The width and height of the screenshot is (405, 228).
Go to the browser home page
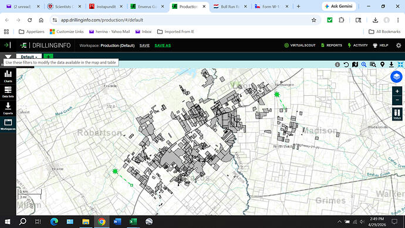[41, 20]
